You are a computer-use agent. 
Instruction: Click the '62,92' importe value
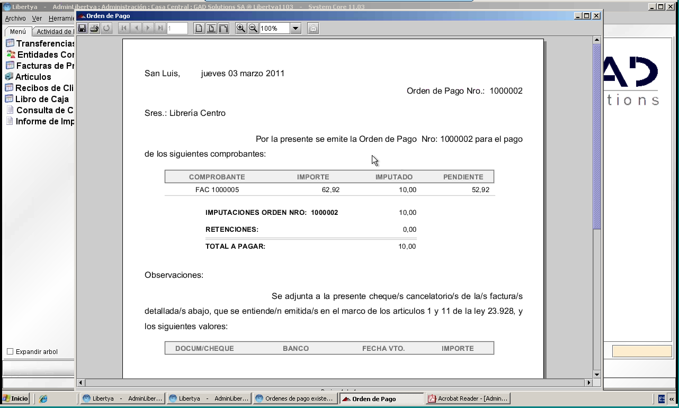click(330, 189)
